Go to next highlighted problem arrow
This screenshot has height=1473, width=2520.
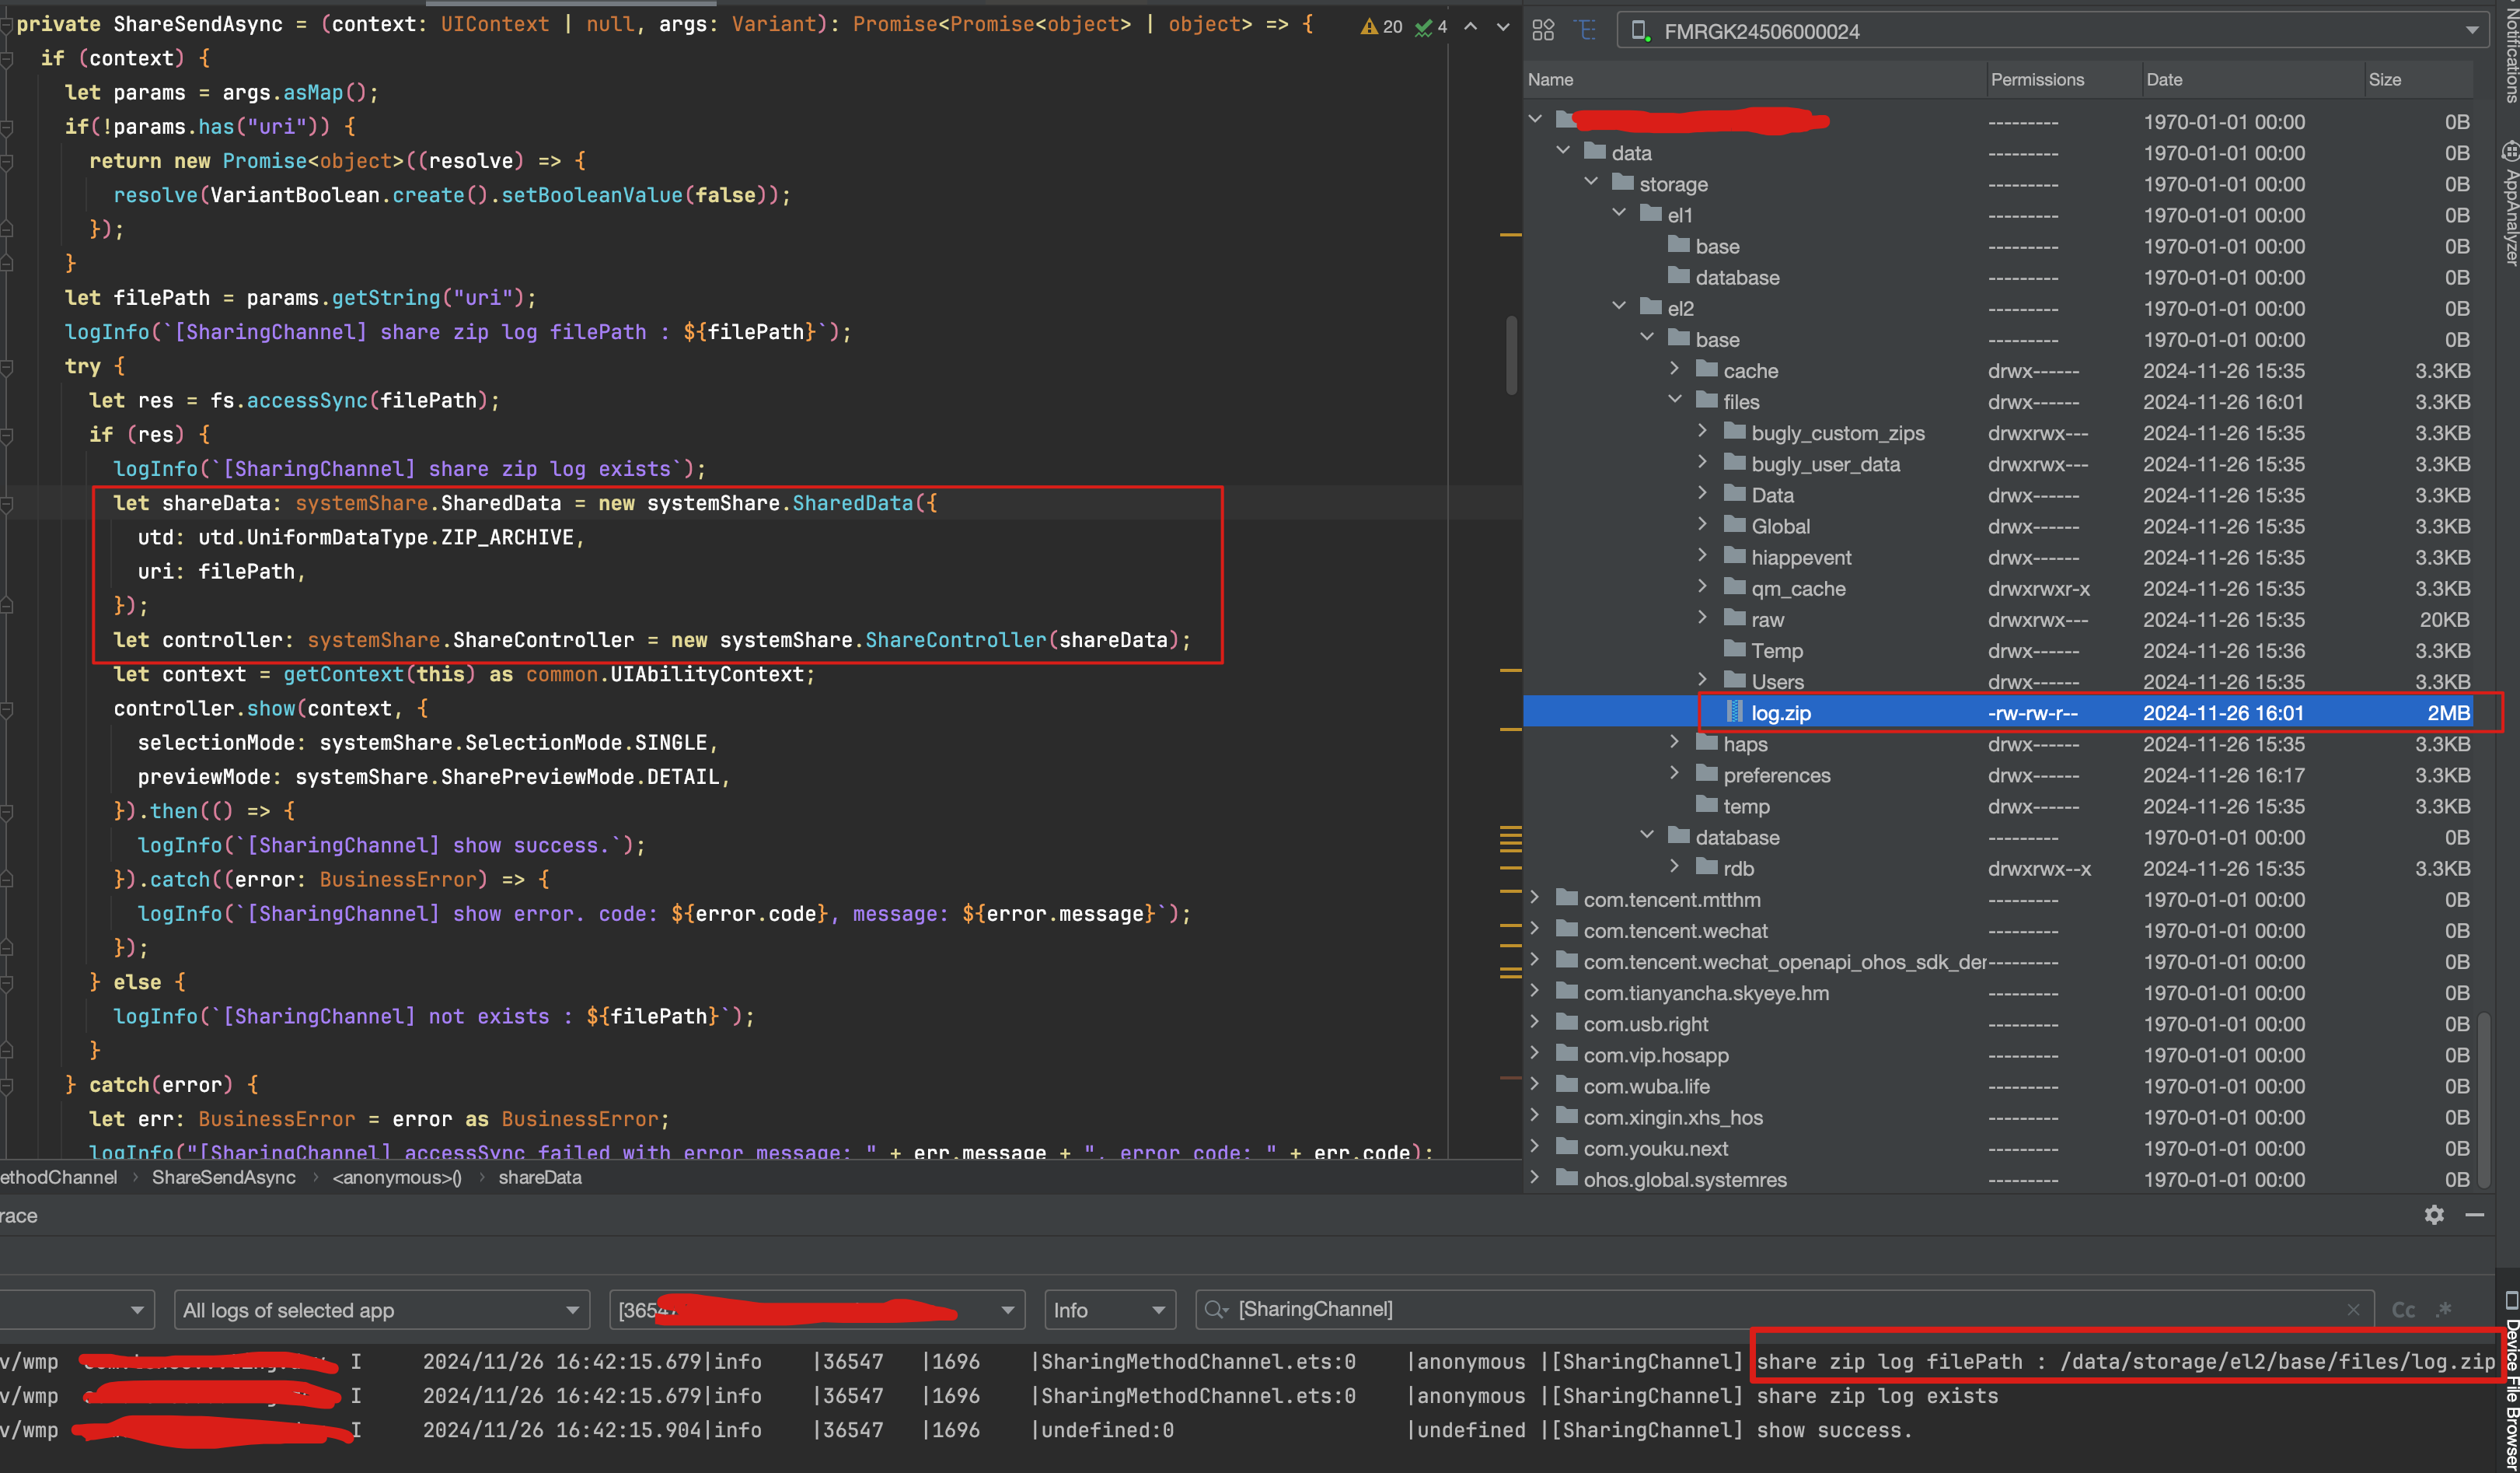tap(1503, 27)
